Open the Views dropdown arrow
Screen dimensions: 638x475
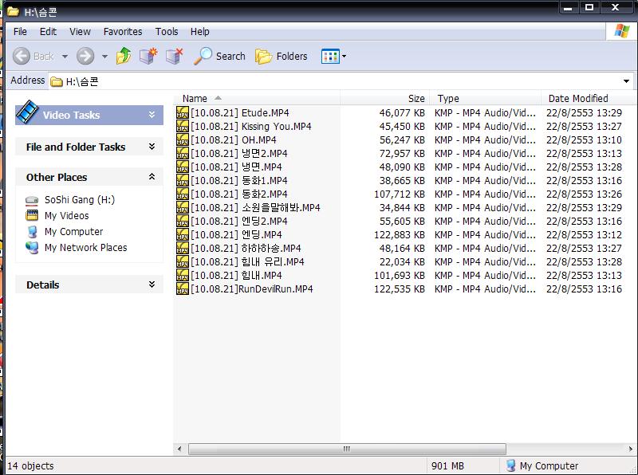coord(345,56)
